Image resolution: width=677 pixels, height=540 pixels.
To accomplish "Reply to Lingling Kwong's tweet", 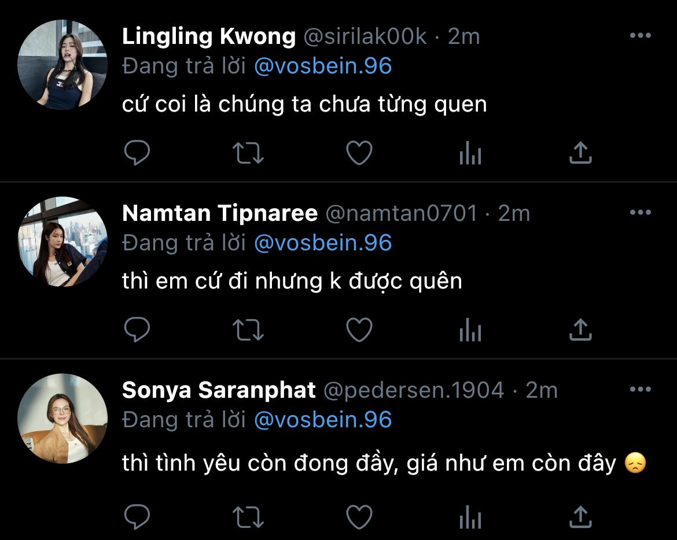I will coord(137,153).
